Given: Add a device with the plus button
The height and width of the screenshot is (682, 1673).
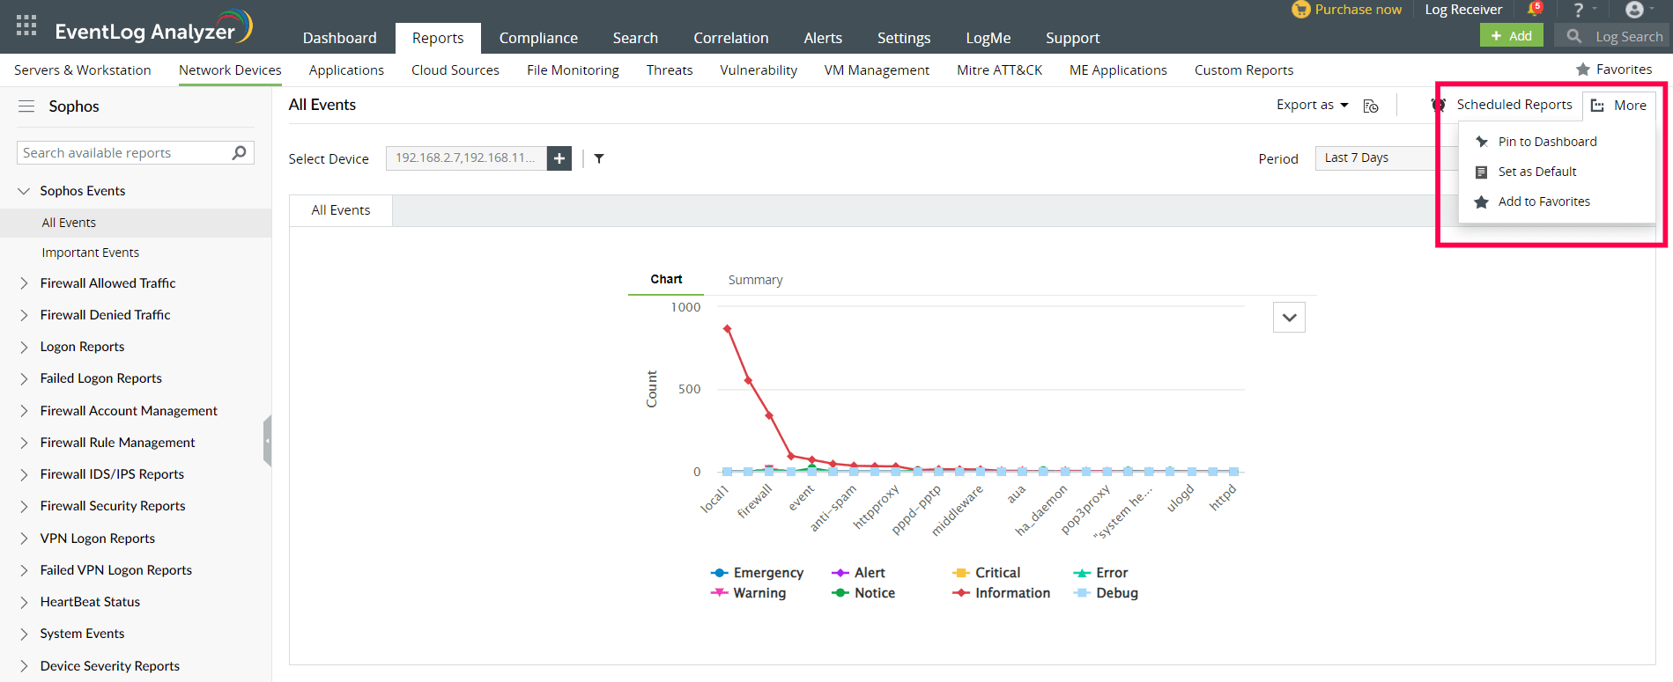Looking at the screenshot, I should (x=559, y=158).
